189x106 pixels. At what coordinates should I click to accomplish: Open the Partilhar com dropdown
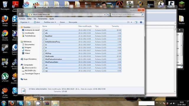click(x=50, y=22)
